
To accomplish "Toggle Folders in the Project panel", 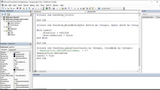I will (8, 14).
